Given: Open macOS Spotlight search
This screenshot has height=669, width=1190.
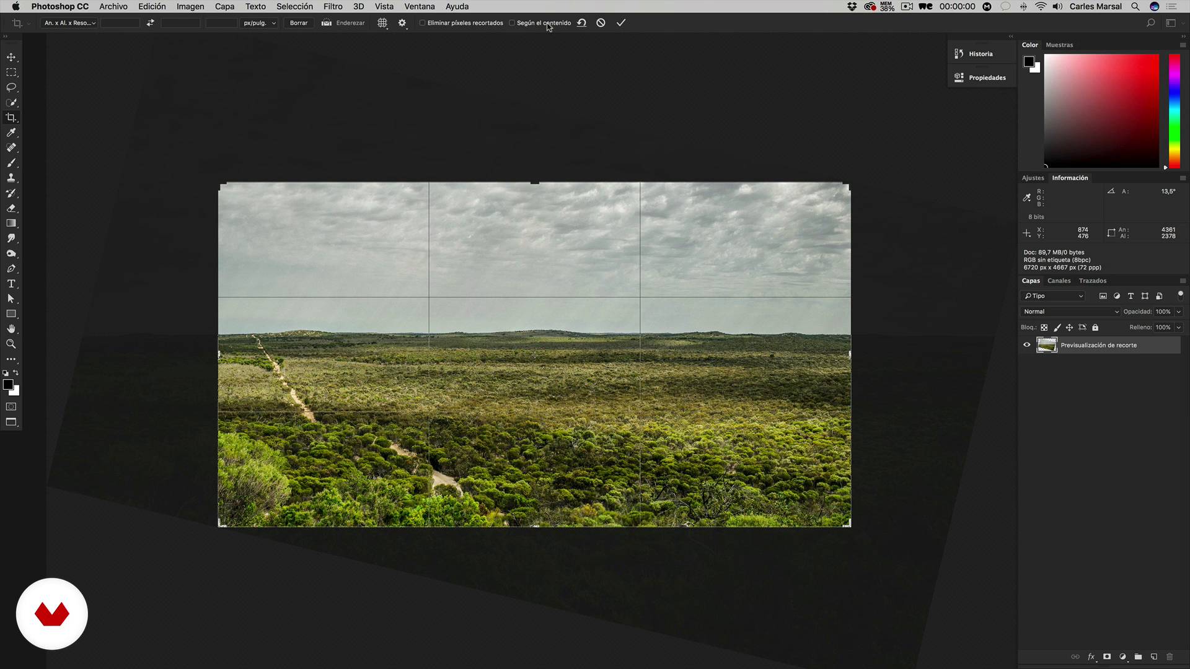Looking at the screenshot, I should [1135, 6].
